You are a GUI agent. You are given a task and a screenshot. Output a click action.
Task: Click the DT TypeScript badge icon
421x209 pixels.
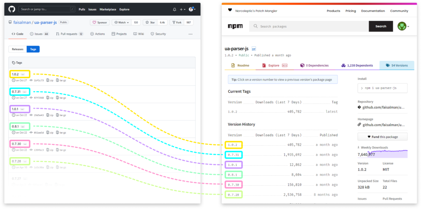(254, 49)
